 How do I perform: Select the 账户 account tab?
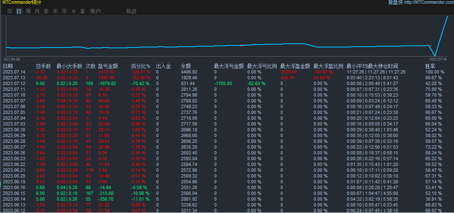[x=95, y=11]
